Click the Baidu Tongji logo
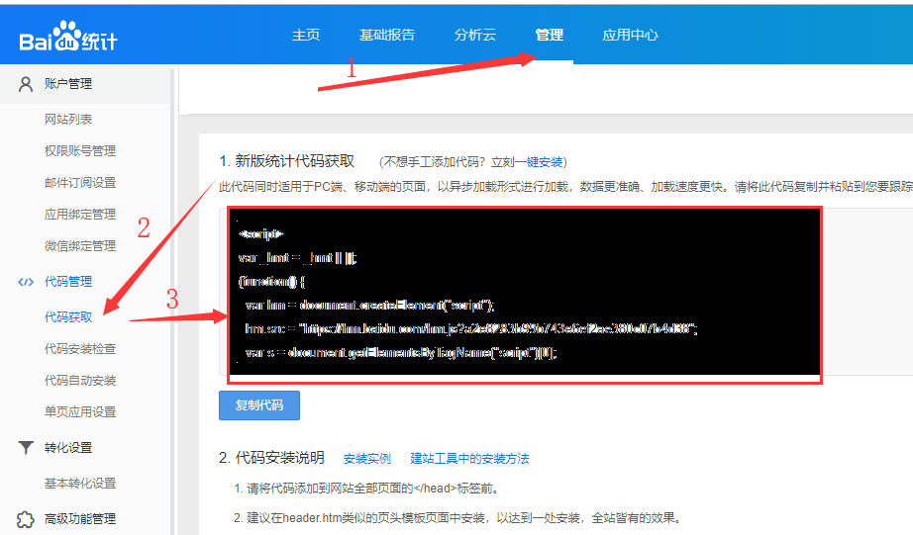Viewport: 913px width, 535px height. (68, 38)
